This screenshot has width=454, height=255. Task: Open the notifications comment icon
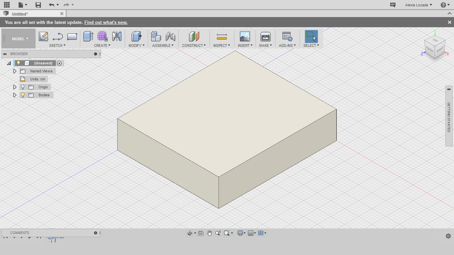point(393,5)
